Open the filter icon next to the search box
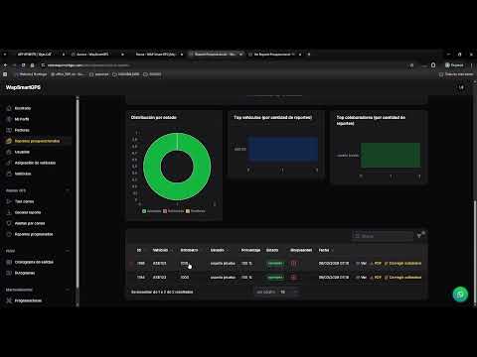This screenshot has height=357, width=477. [x=420, y=235]
